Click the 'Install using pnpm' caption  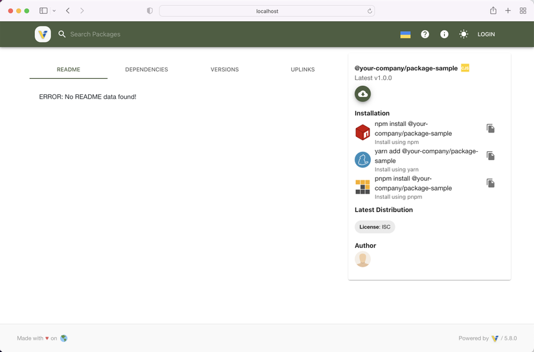point(399,197)
